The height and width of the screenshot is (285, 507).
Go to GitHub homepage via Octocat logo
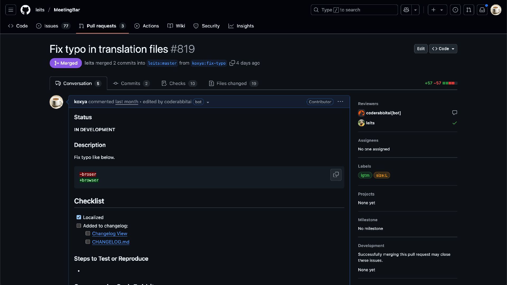coord(25,10)
